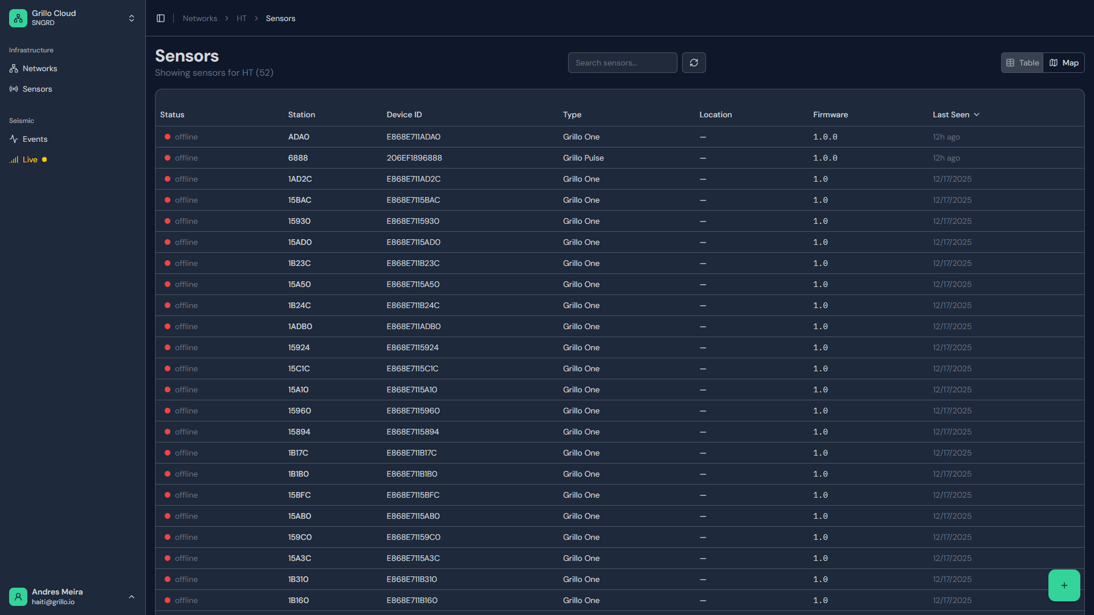Viewport: 1094px width, 615px height.
Task: Collapse the Andres Meira profile section
Action: 132,597
